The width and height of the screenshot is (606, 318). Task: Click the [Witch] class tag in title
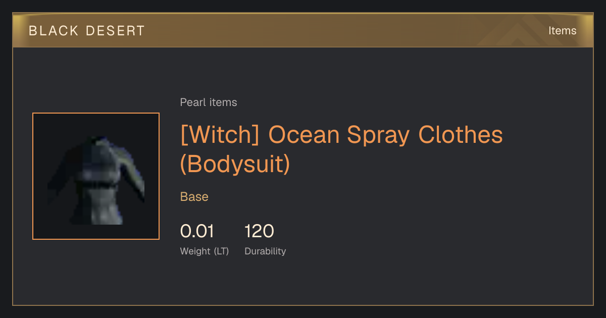(220, 134)
